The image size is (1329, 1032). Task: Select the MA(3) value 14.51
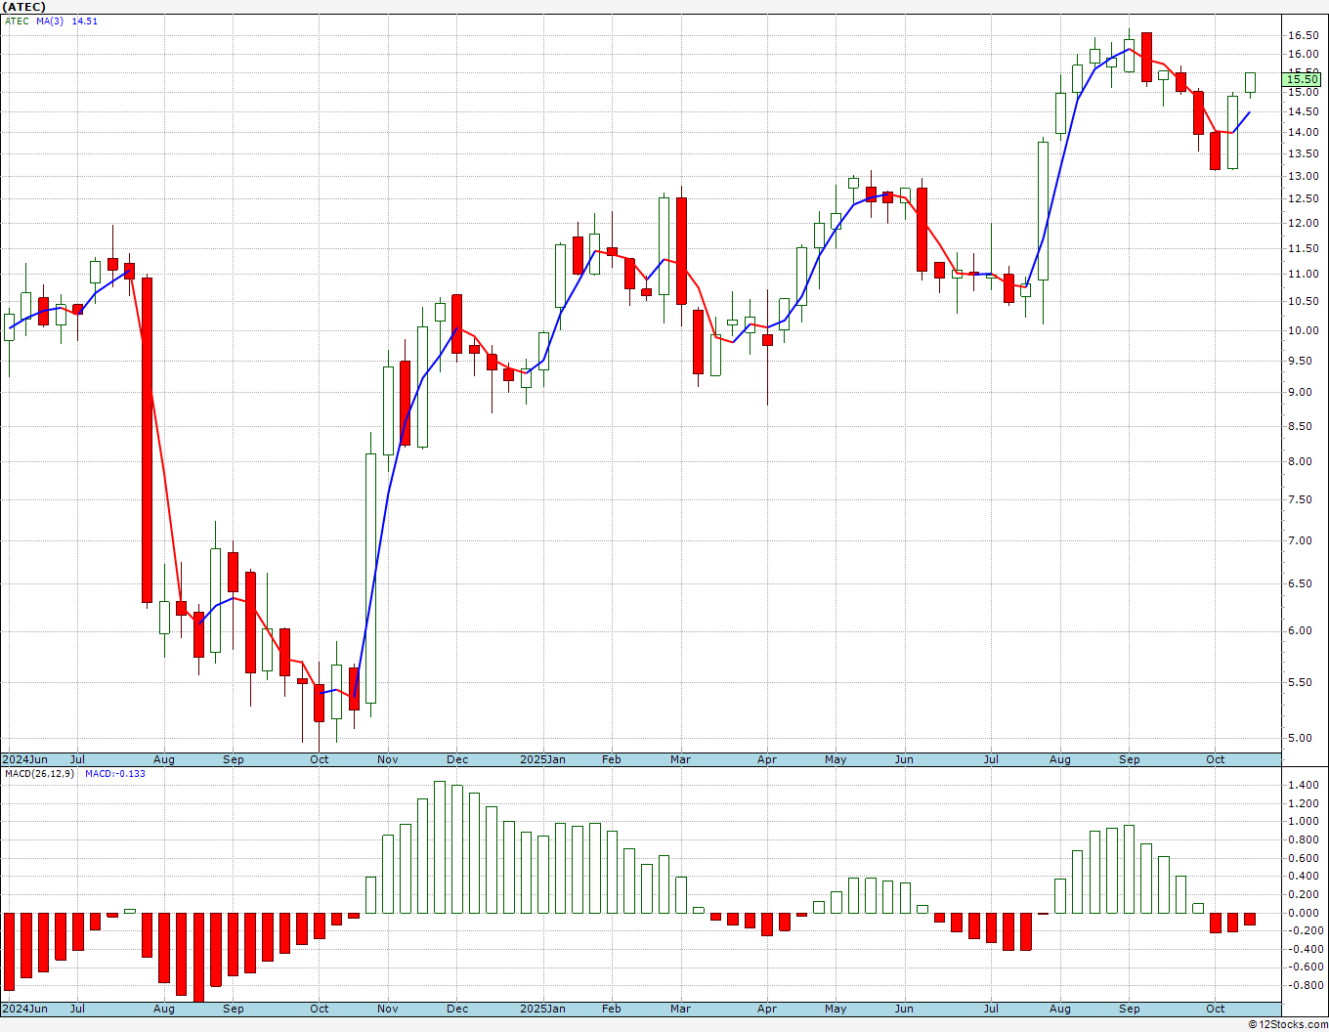[x=85, y=21]
